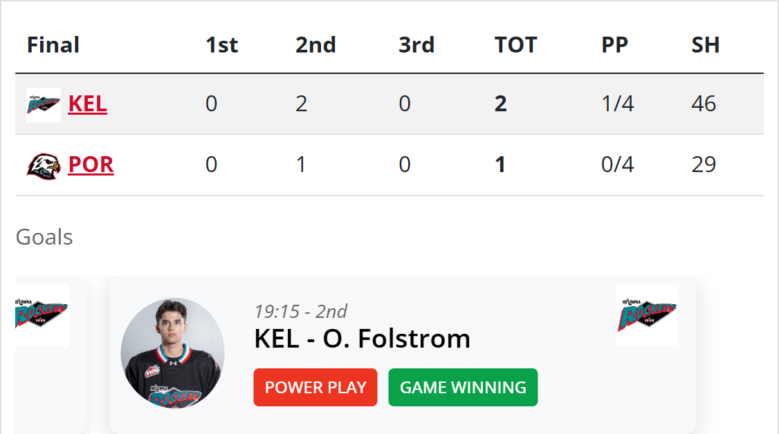Screen dimensions: 779x434
Task: Click the SH column header
Action: coord(706,45)
